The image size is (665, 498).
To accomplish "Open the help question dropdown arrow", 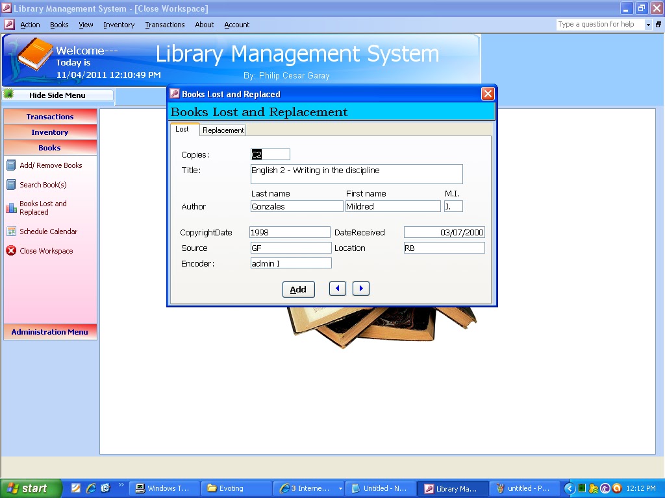I will click(648, 25).
